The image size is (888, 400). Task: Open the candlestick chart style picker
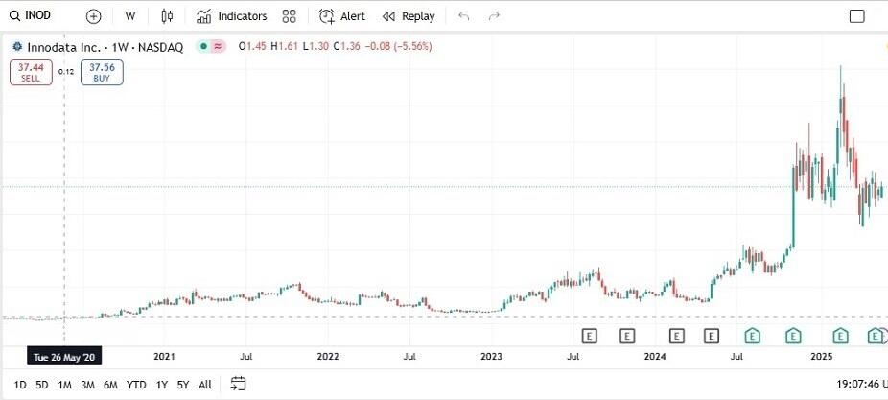coord(168,16)
